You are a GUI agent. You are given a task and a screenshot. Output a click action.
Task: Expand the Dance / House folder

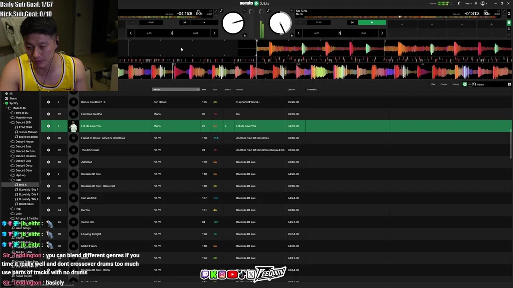click(x=10, y=142)
